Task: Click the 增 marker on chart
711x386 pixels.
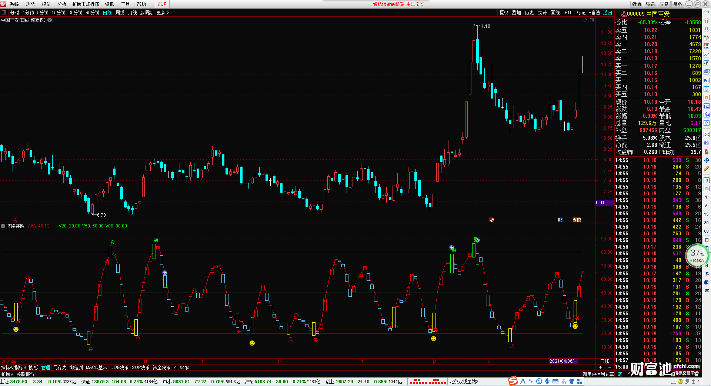Action: pyautogui.click(x=492, y=220)
